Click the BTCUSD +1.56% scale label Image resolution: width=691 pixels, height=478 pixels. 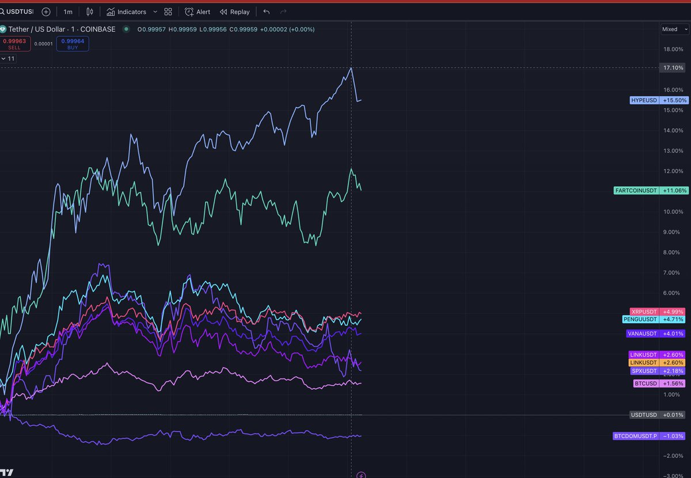point(659,384)
